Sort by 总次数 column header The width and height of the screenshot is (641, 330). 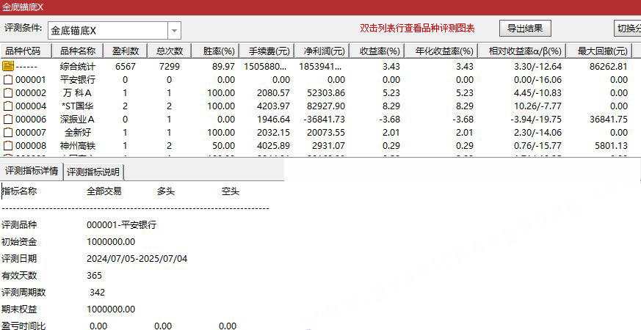[x=170, y=51]
